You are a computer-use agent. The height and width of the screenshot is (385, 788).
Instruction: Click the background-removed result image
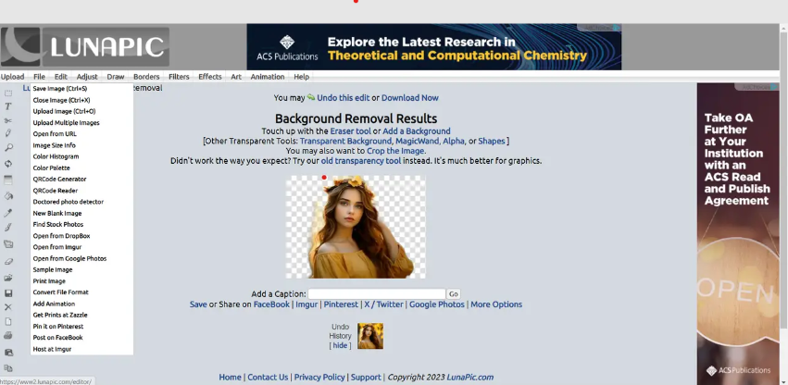(x=356, y=227)
